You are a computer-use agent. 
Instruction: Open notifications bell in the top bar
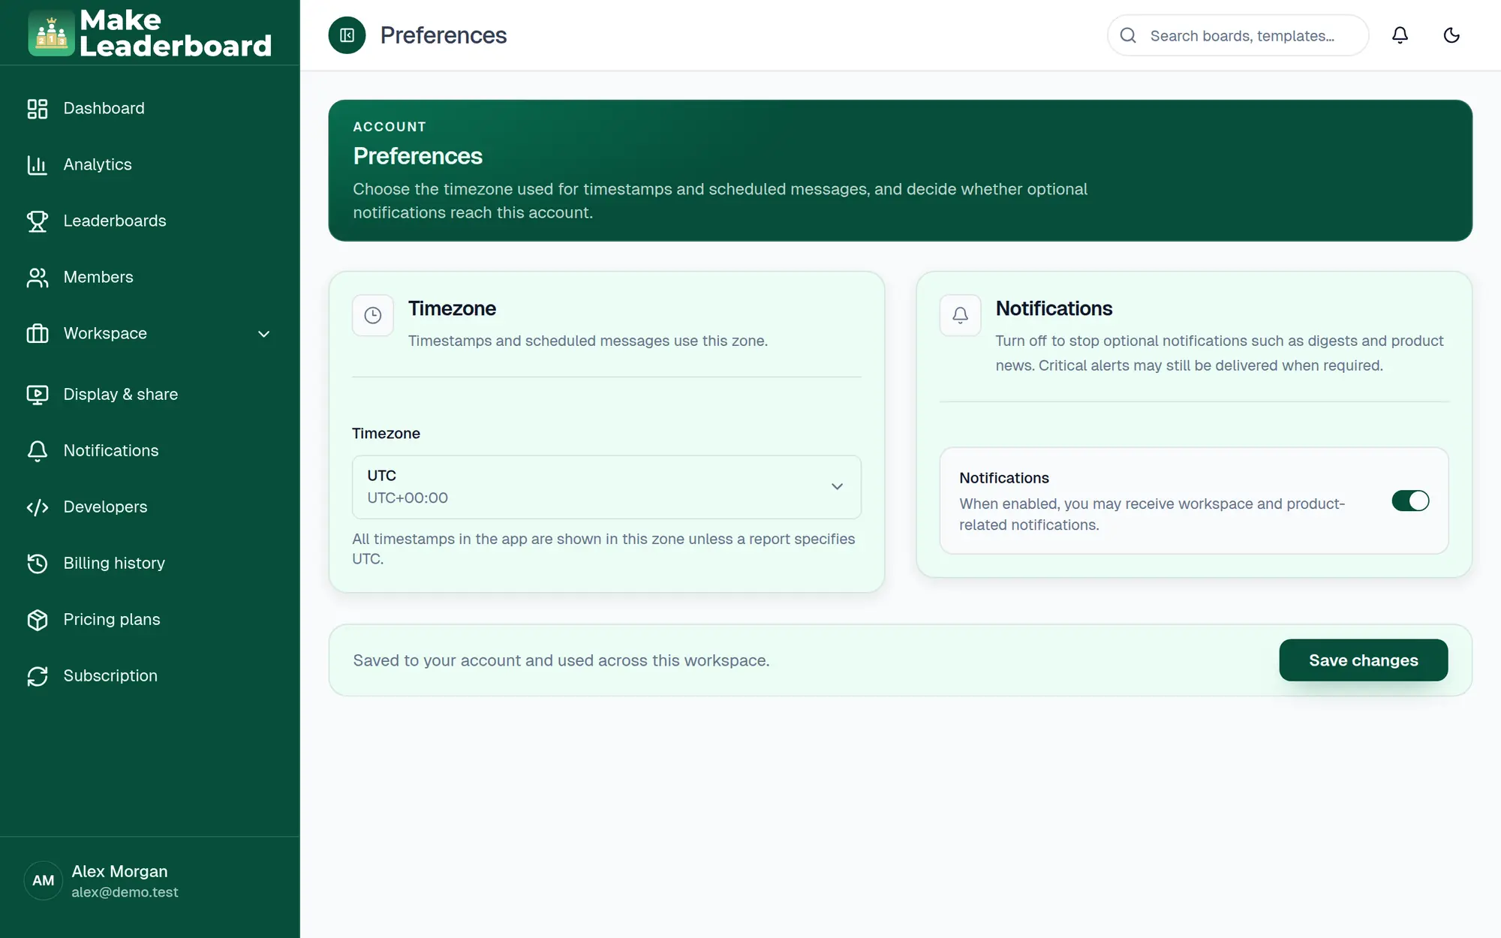pyautogui.click(x=1400, y=35)
